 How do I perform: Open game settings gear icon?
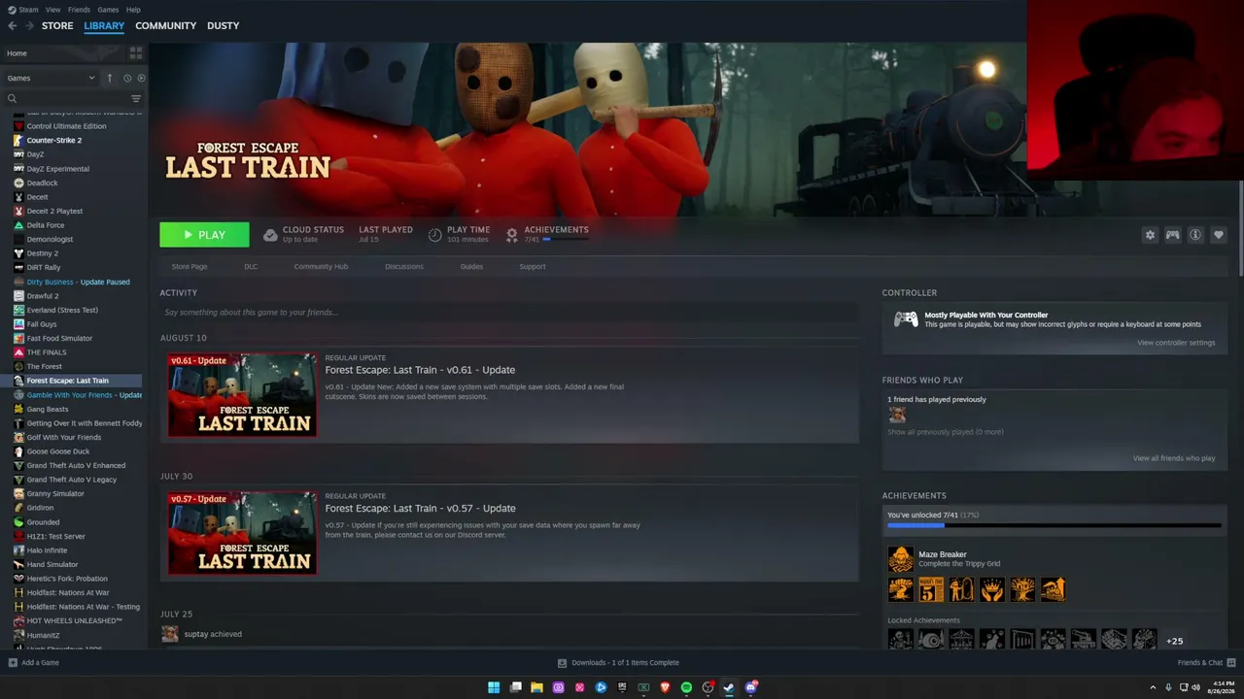(1151, 235)
